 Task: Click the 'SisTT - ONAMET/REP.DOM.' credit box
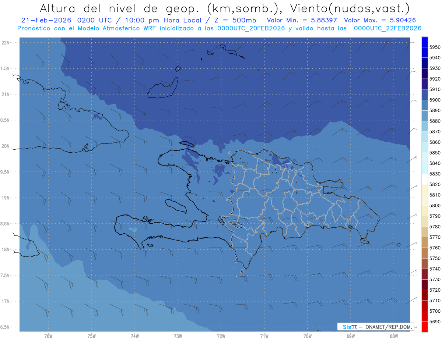[x=375, y=327]
